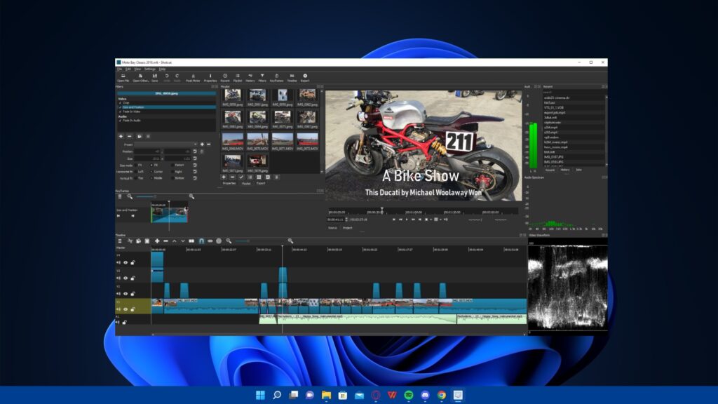Viewport: 718px width, 404px height.
Task: Switch to the History tab beside Recent
Action: coord(565,170)
